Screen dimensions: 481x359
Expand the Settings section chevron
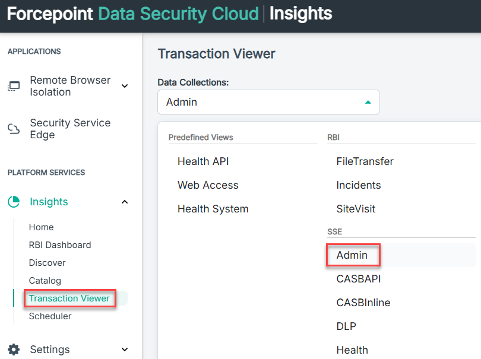125,349
